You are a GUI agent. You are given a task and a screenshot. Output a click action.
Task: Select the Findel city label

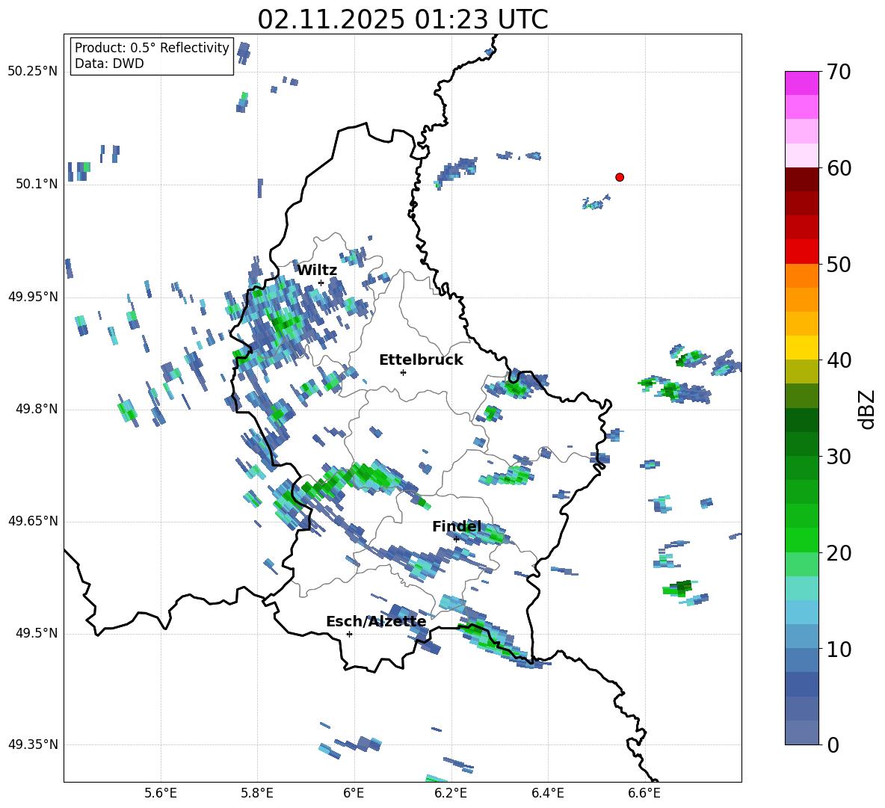click(457, 526)
